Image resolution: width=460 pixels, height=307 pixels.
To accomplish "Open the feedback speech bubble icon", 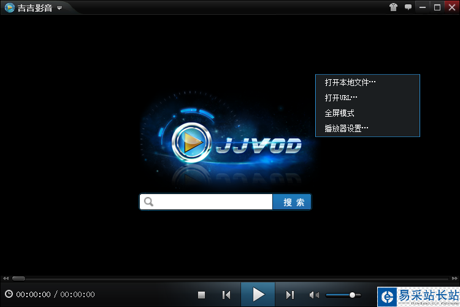I will pos(408,7).
